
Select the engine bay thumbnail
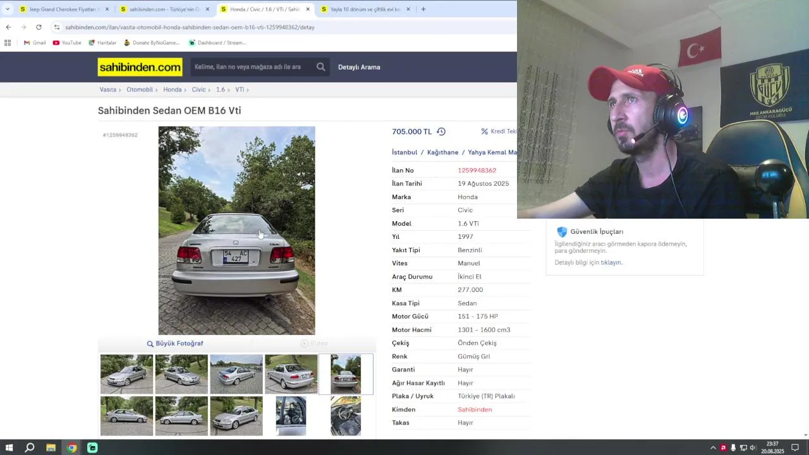point(291,416)
